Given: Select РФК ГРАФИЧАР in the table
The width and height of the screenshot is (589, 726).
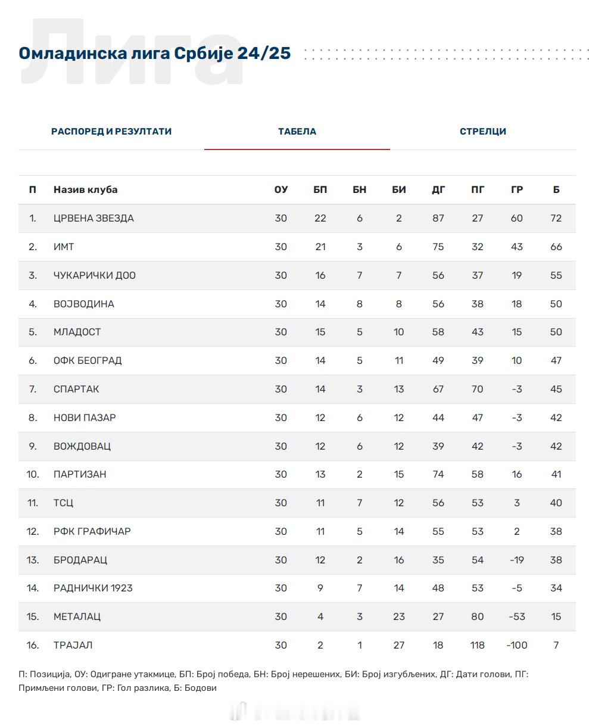Looking at the screenshot, I should point(92,531).
